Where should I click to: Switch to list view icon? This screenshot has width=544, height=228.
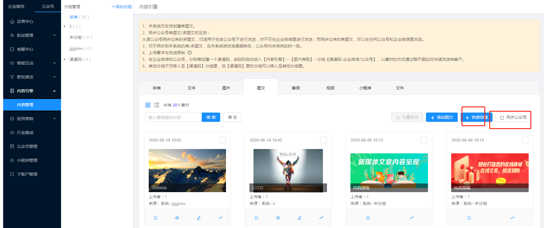(x=157, y=105)
